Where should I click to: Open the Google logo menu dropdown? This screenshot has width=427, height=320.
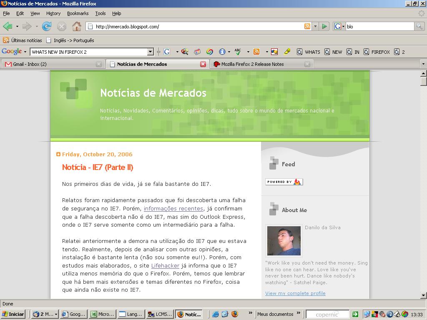pyautogui.click(x=25, y=52)
